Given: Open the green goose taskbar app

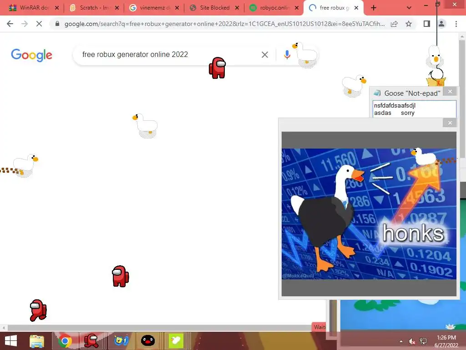Looking at the screenshot, I should tap(176, 341).
